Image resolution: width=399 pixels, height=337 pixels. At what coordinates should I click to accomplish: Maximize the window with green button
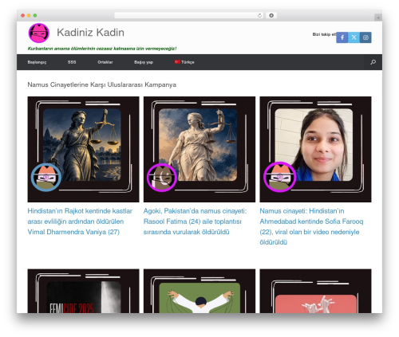point(35,15)
